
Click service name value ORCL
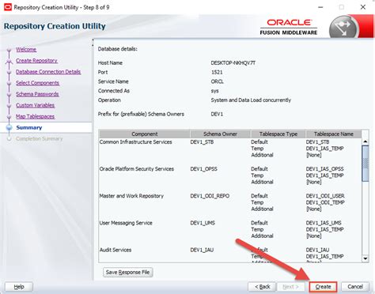coord(217,81)
